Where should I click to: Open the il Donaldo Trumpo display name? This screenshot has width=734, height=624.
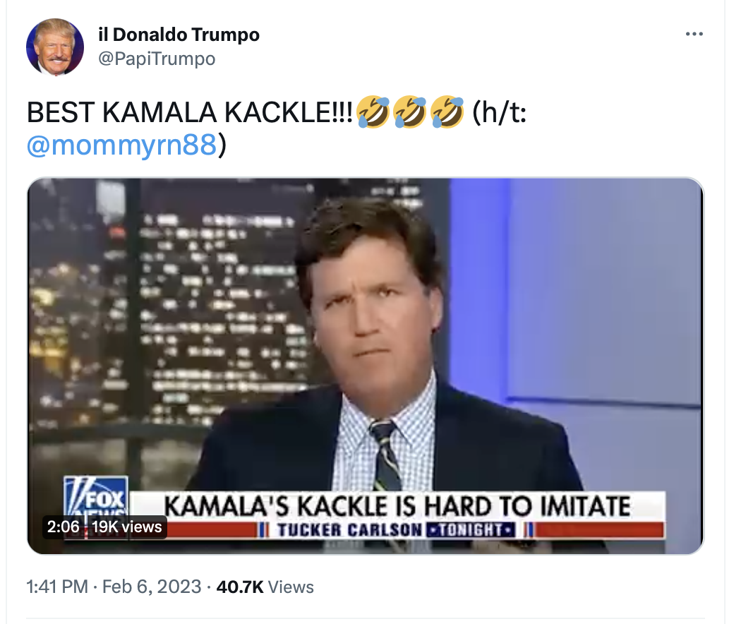coord(179,34)
